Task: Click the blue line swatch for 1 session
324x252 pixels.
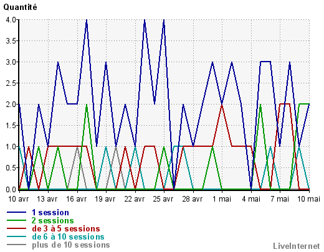Action: tap(16, 212)
